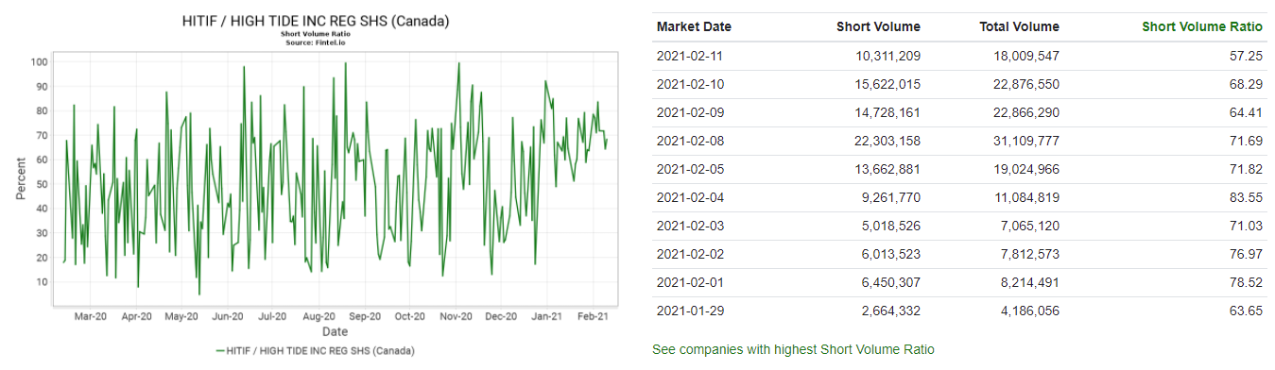This screenshot has width=1275, height=370.
Task: Select the 2021-02-11 table row date
Action: (x=690, y=57)
